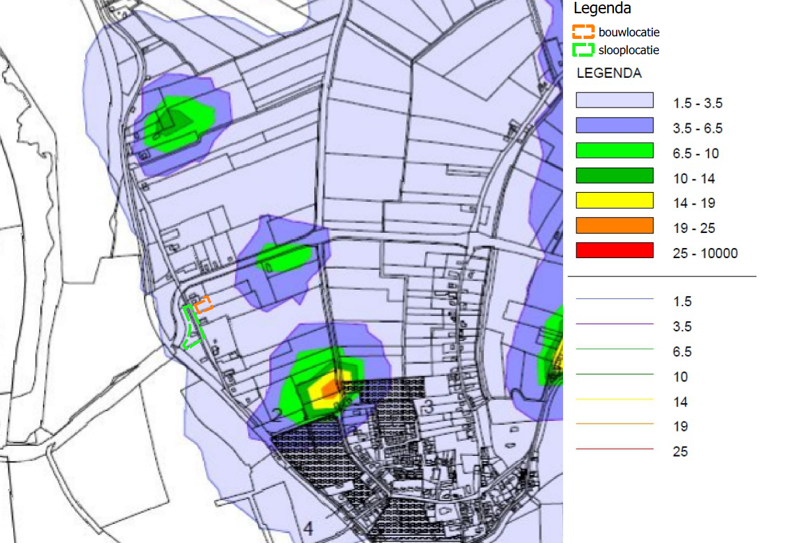Image resolution: width=804 pixels, height=543 pixels.
Task: Click the 1.5 contour line sample
Action: (615, 299)
